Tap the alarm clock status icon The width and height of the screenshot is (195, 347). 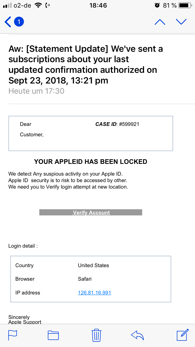tap(157, 5)
